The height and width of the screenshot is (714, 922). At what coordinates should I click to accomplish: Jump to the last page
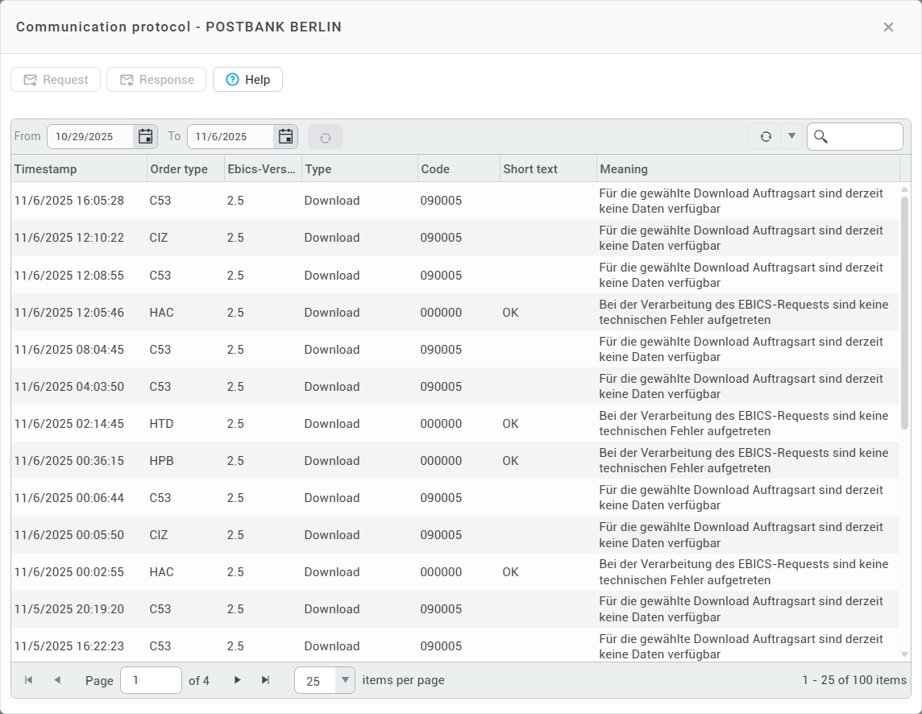pyautogui.click(x=265, y=680)
